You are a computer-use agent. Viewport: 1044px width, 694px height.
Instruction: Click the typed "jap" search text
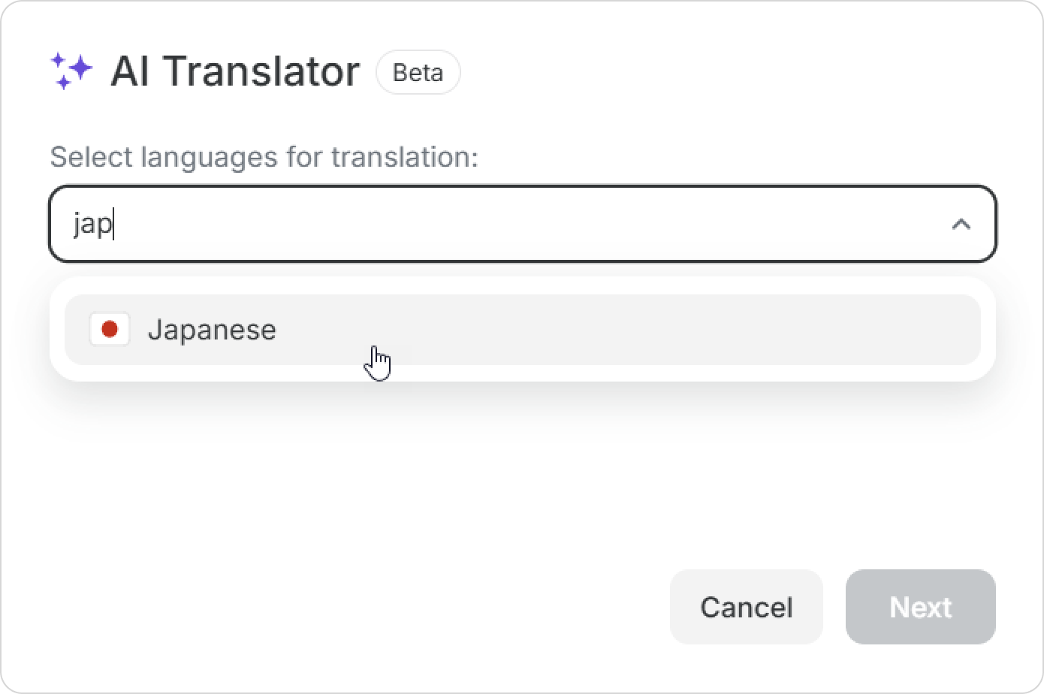[x=92, y=224]
